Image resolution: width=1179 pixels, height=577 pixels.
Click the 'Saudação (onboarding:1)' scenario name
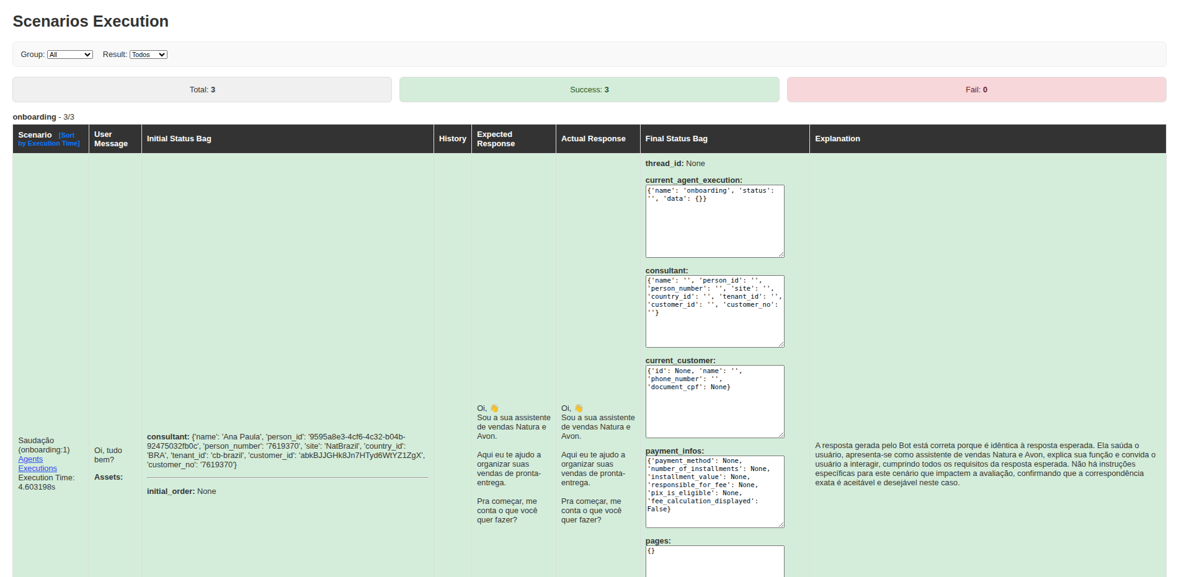tap(44, 445)
